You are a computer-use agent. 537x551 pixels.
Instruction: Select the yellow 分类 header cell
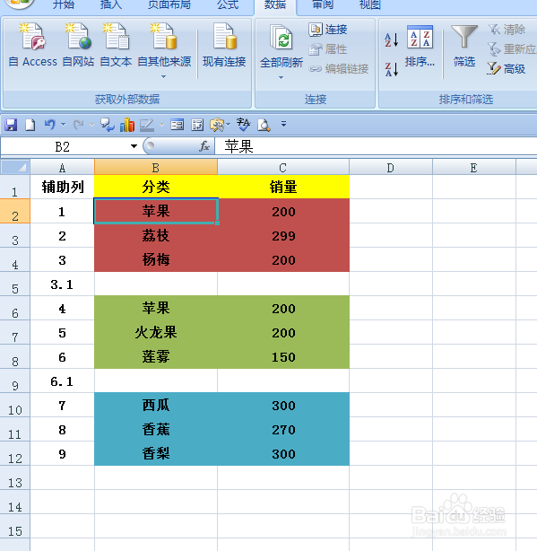coord(156,187)
